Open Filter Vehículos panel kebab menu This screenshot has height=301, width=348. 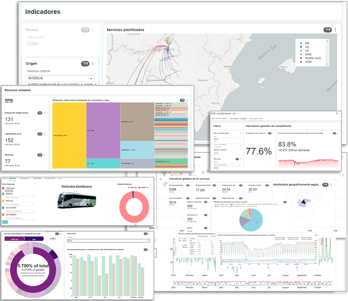[35, 184]
